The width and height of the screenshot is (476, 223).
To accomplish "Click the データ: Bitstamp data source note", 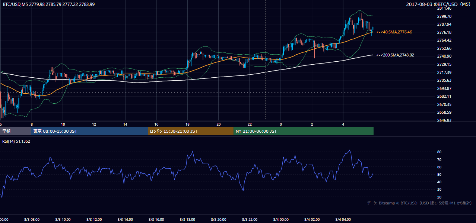I will [x=419, y=203].
